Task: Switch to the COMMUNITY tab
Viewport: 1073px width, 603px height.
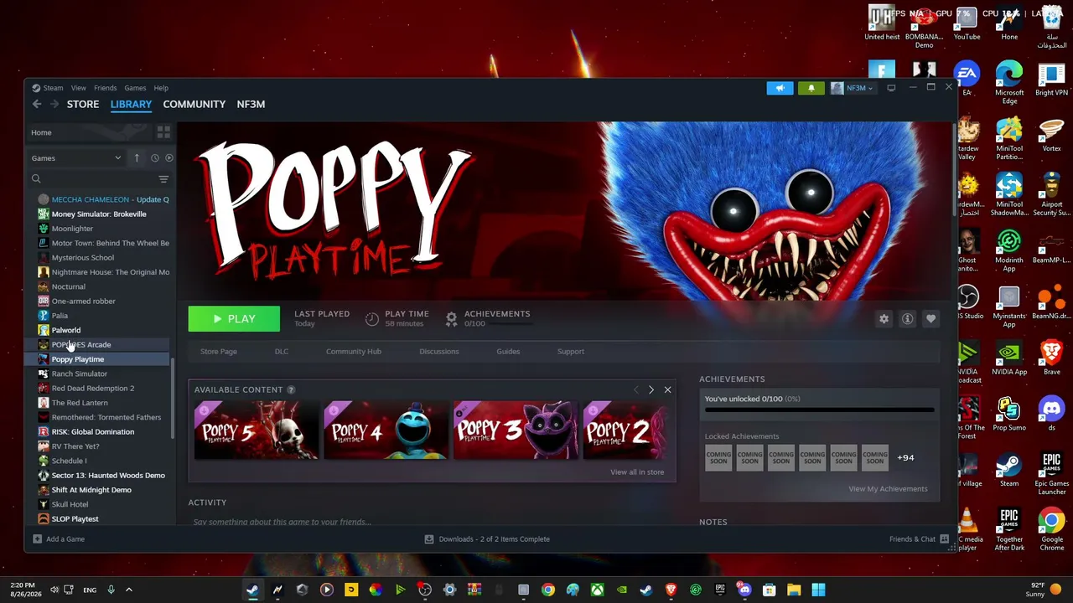Action: (194, 104)
